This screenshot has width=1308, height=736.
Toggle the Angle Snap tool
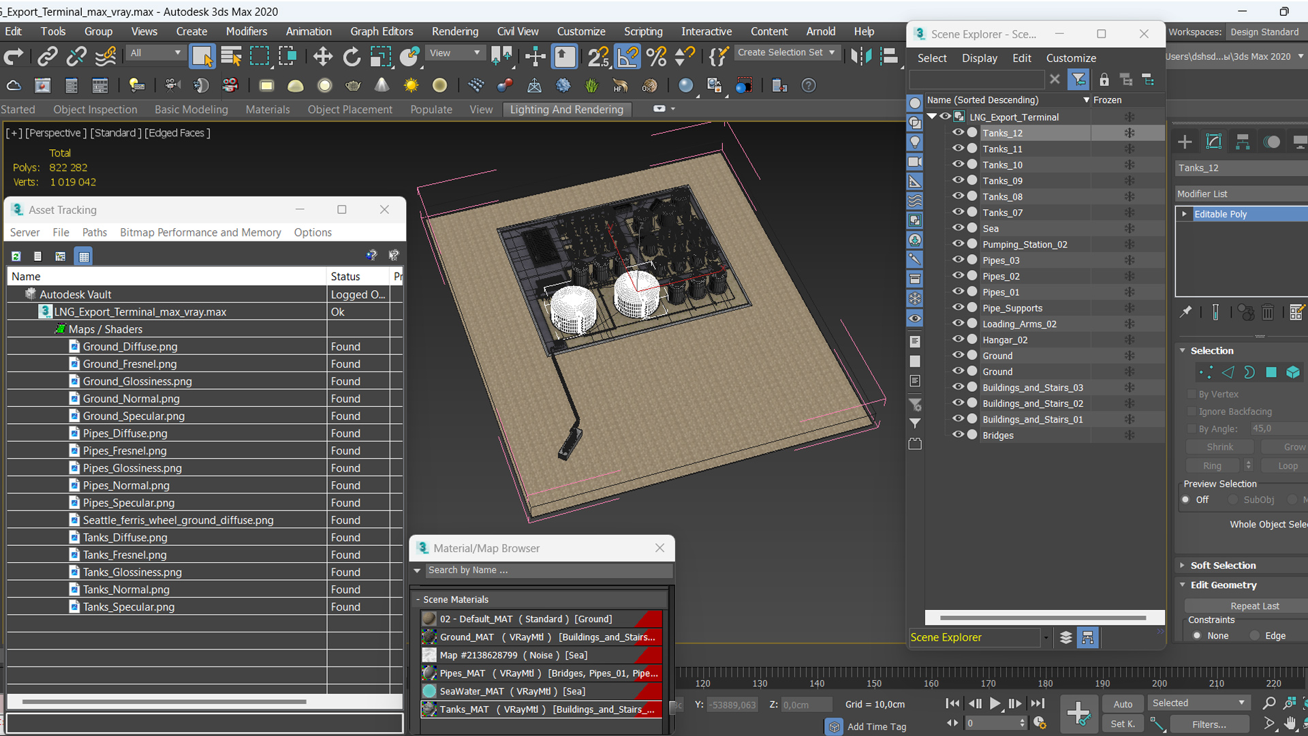[x=627, y=57]
